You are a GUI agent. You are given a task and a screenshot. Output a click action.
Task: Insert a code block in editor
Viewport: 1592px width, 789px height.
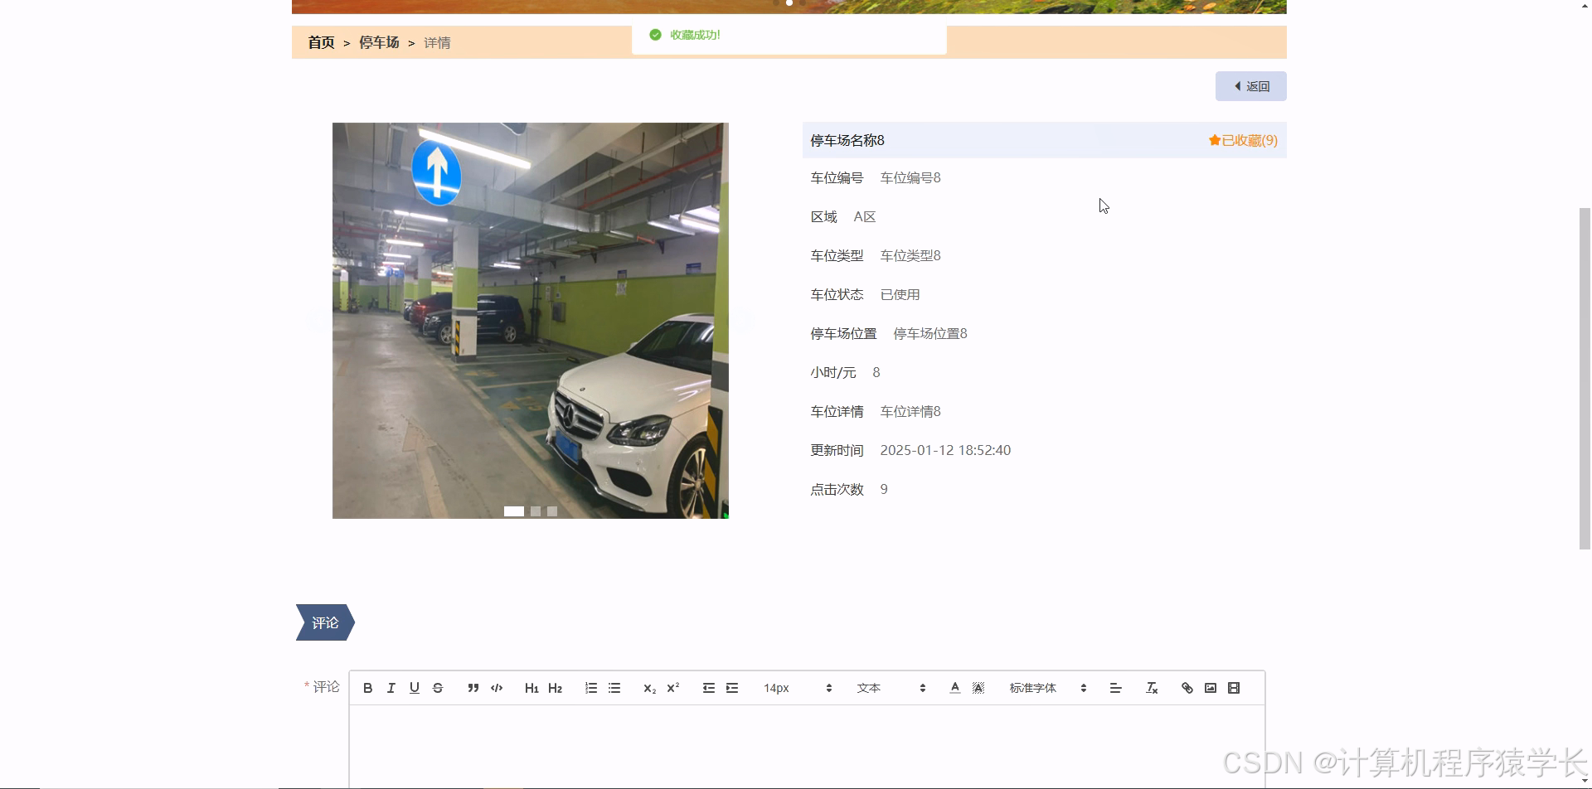click(x=497, y=688)
